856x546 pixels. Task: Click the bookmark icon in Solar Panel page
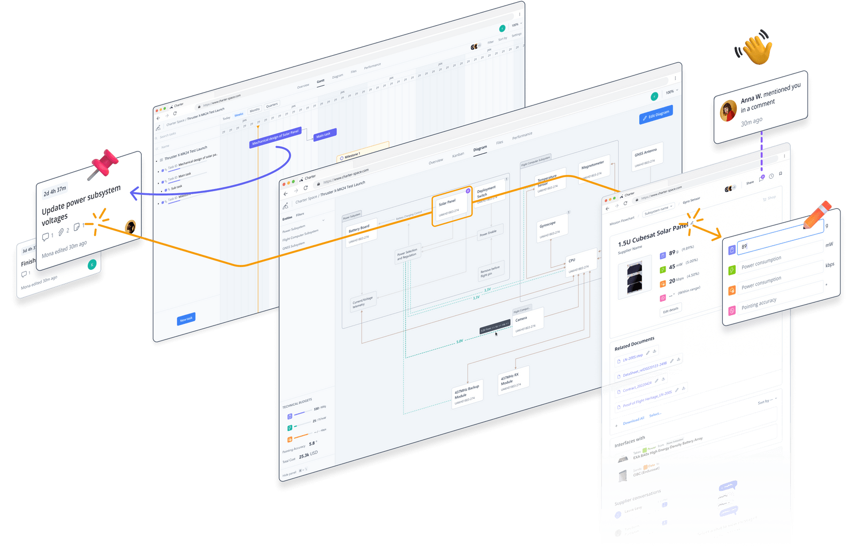781,173
